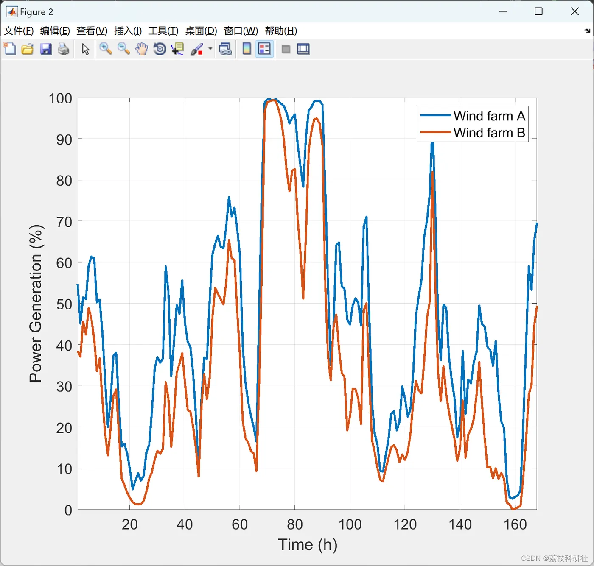Activate the Zoom In magnifier tool
594x566 pixels.
pyautogui.click(x=106, y=49)
